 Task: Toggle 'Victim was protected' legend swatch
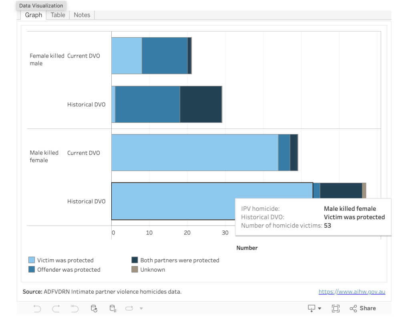32,260
